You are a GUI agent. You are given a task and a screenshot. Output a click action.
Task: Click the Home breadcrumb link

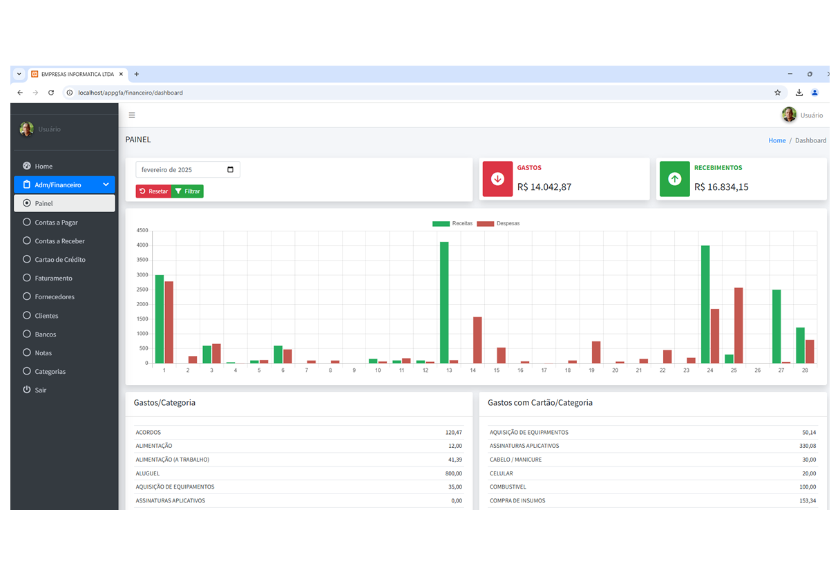pos(777,140)
